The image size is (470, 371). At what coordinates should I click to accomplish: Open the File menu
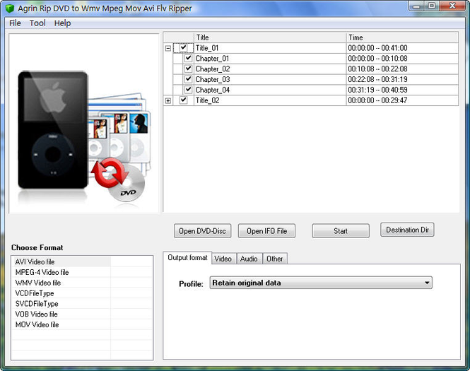15,23
